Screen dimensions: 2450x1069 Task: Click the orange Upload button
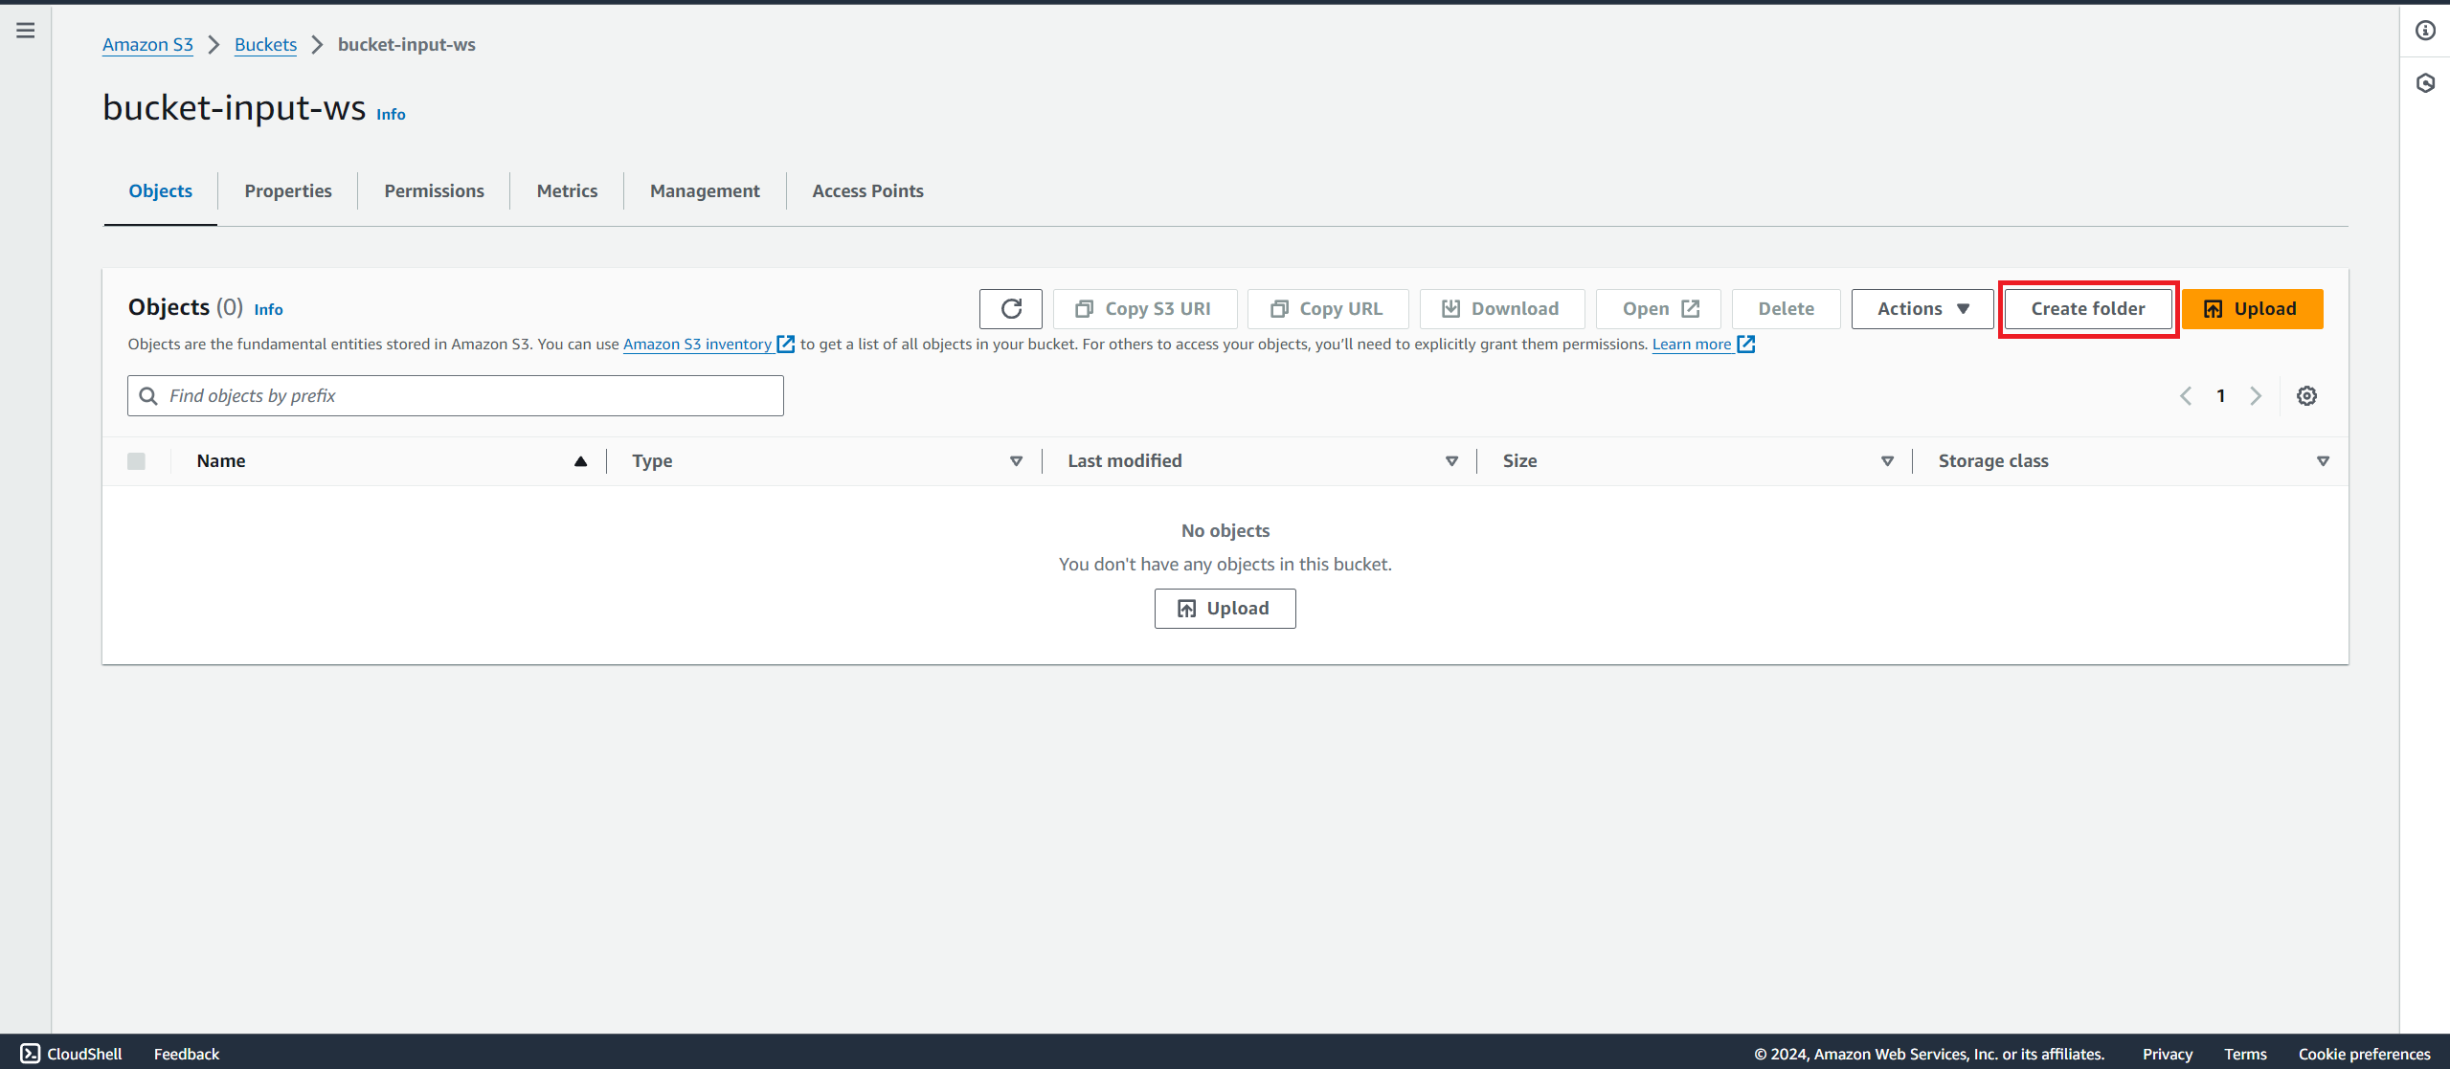coord(2253,309)
